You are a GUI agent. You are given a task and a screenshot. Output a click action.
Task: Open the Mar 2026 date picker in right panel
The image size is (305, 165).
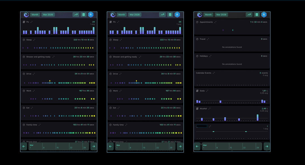(x=221, y=15)
